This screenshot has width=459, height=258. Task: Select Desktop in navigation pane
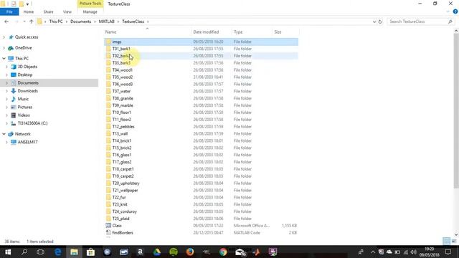click(25, 75)
